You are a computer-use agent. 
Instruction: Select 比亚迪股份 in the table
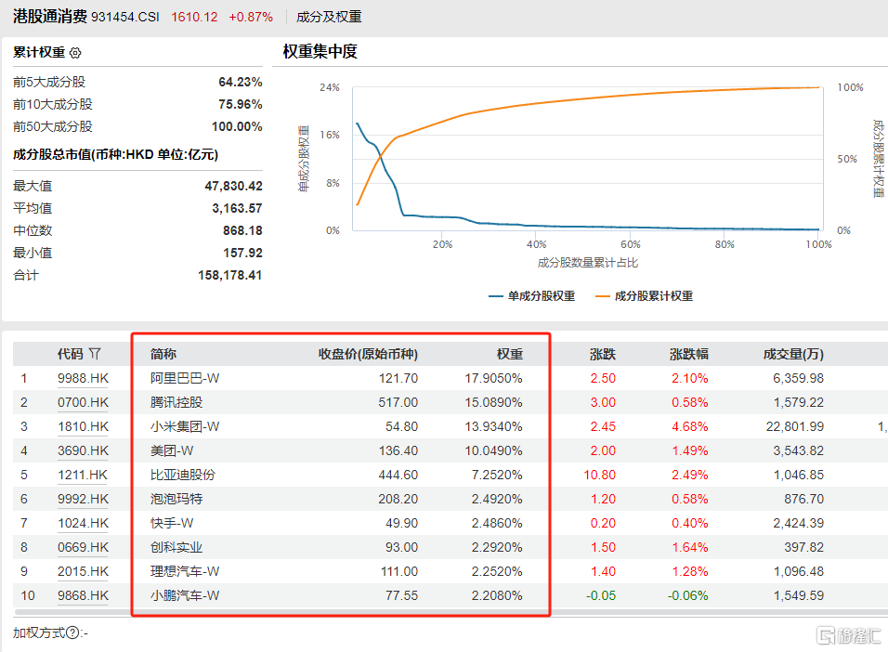(x=183, y=476)
